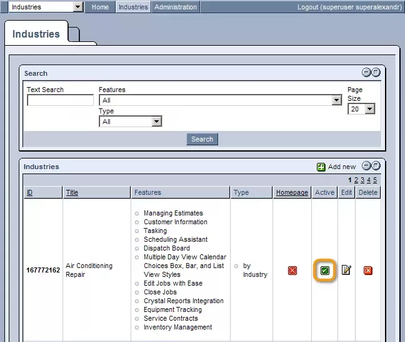Click Customer Information feature text
This screenshot has height=342, width=405.
click(x=176, y=222)
